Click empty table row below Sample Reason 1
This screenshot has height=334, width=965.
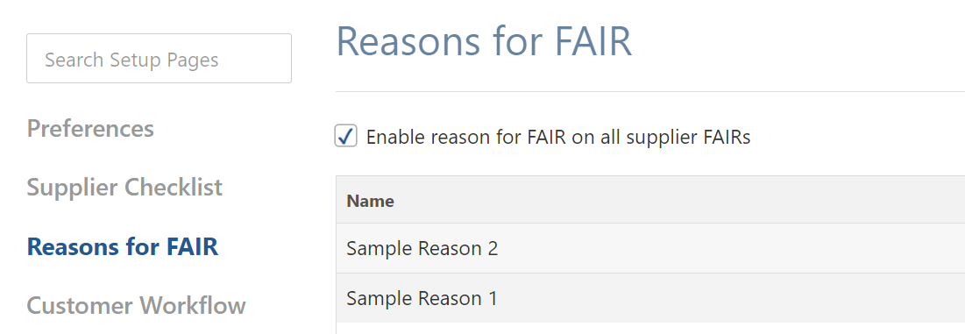pos(650,329)
